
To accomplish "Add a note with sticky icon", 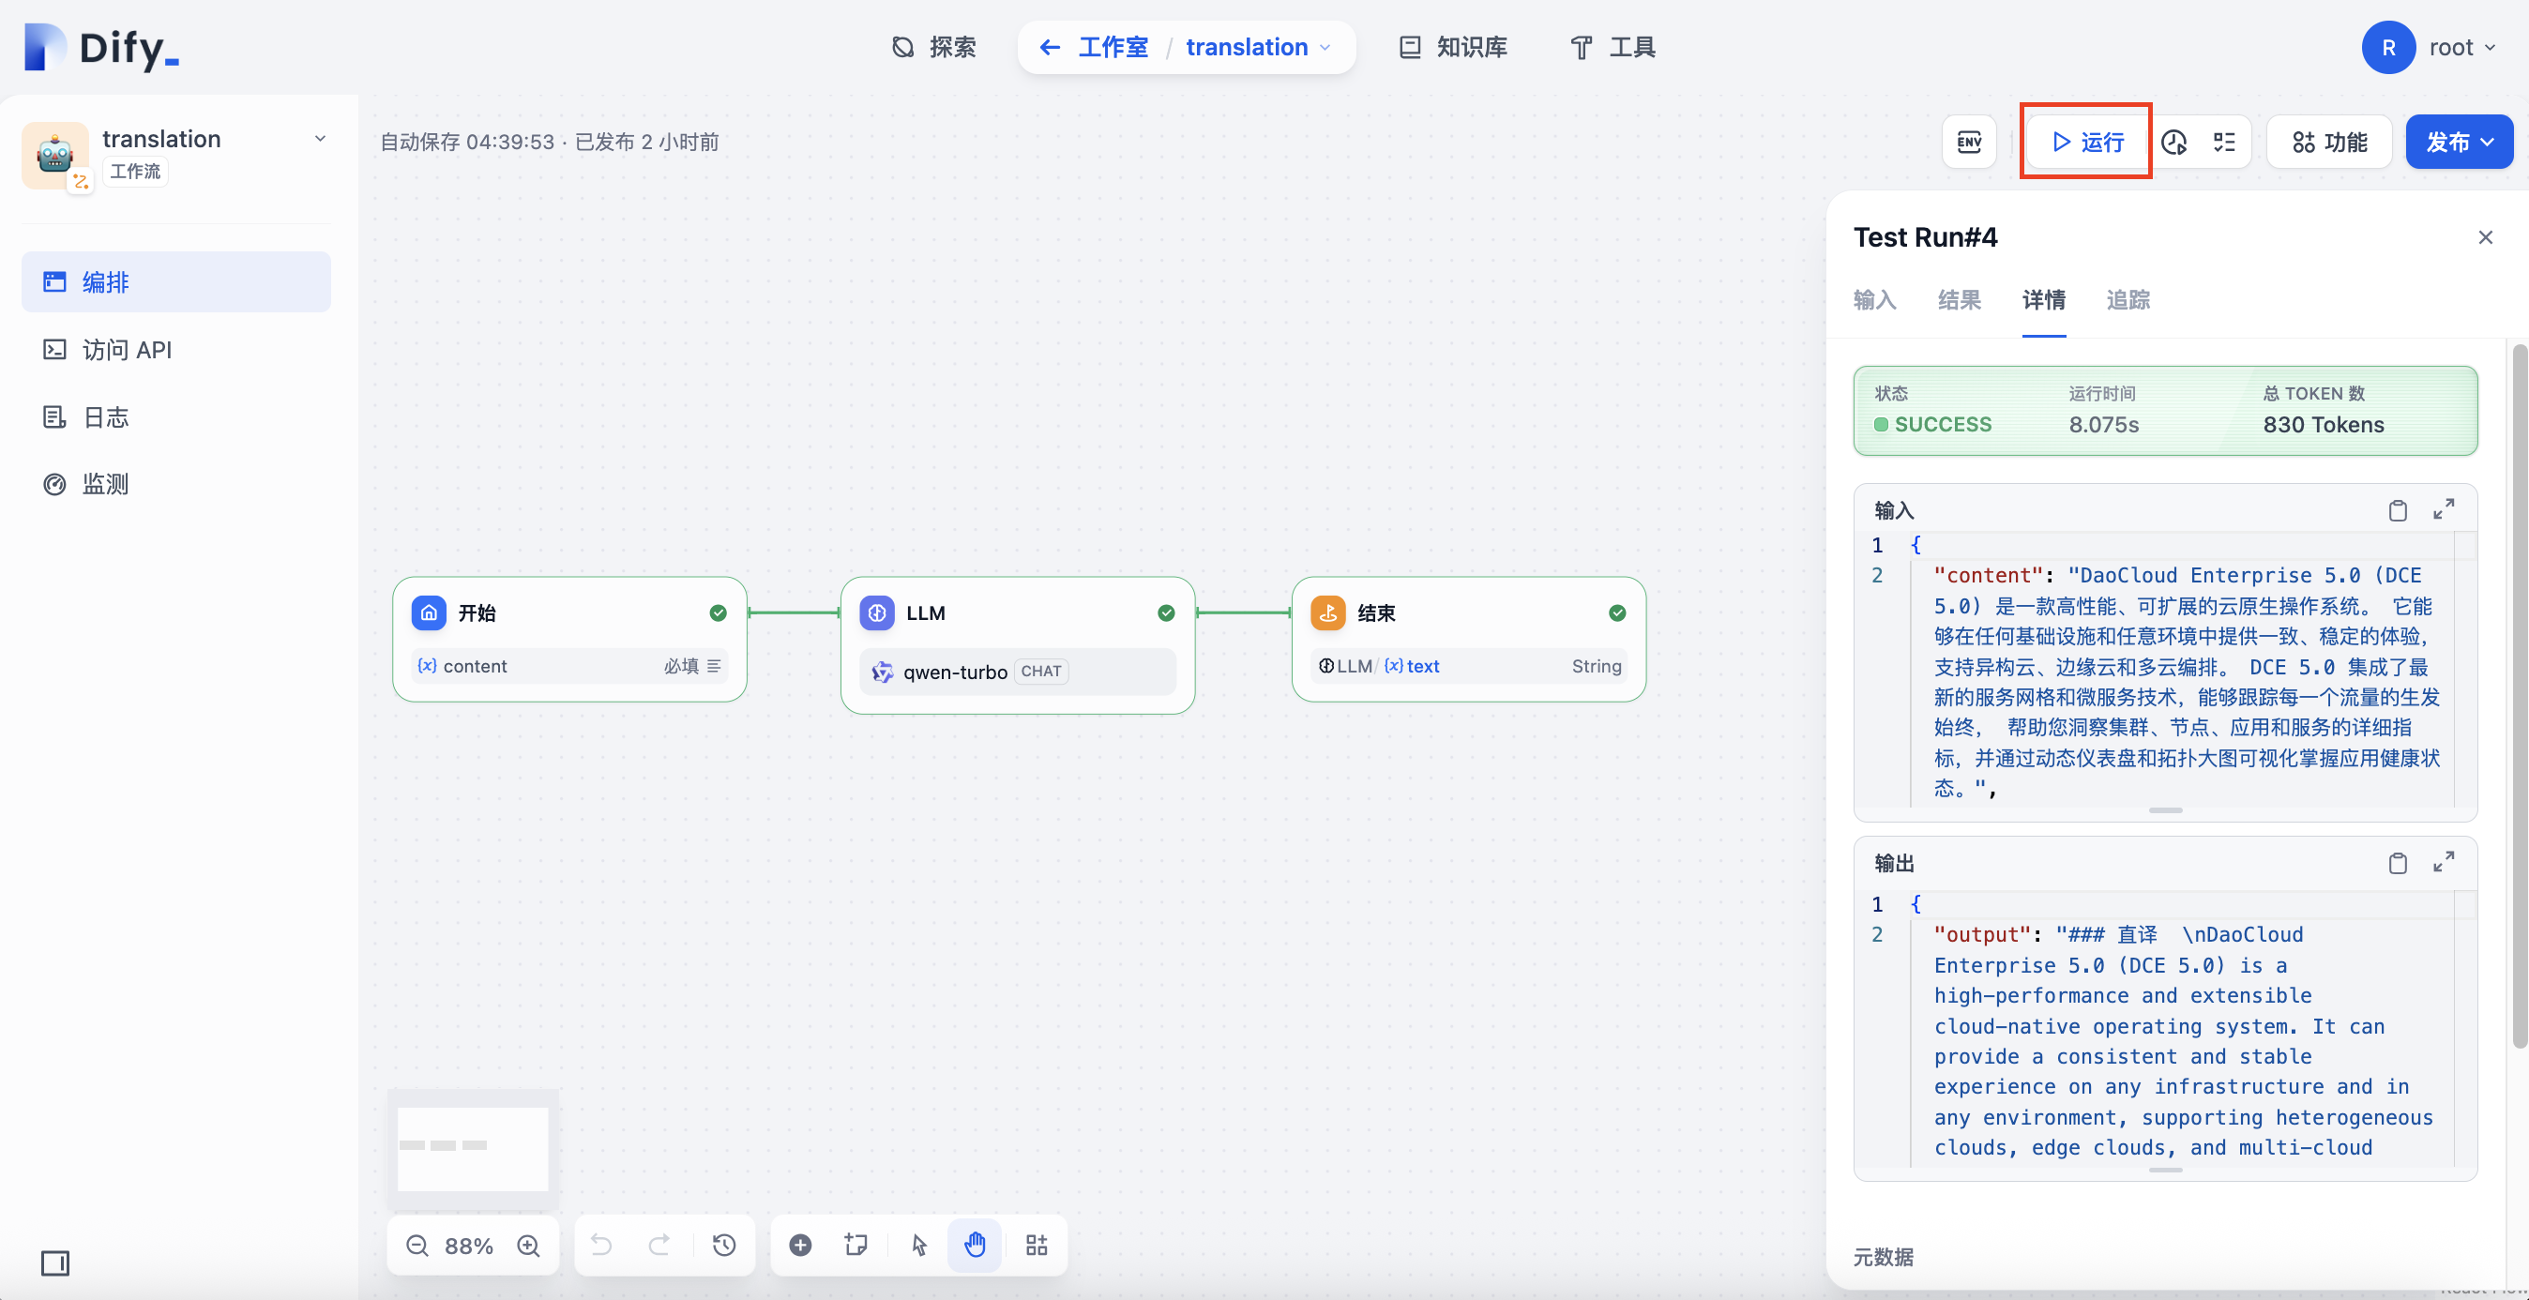I will 856,1245.
